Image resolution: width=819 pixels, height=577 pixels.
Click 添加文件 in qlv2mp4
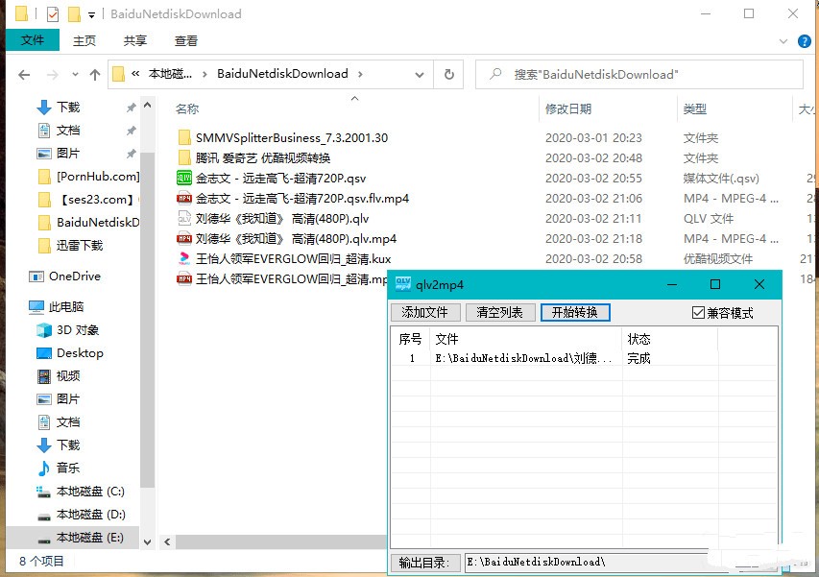425,312
